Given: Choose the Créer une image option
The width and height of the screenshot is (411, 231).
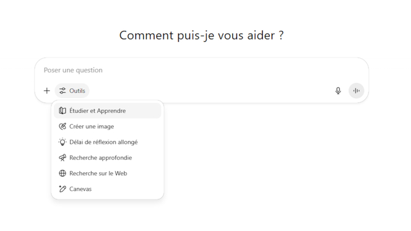Looking at the screenshot, I should coord(108,127).
